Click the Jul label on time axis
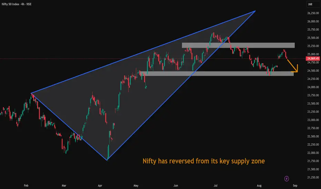The image size is (321, 189). [x=216, y=186]
